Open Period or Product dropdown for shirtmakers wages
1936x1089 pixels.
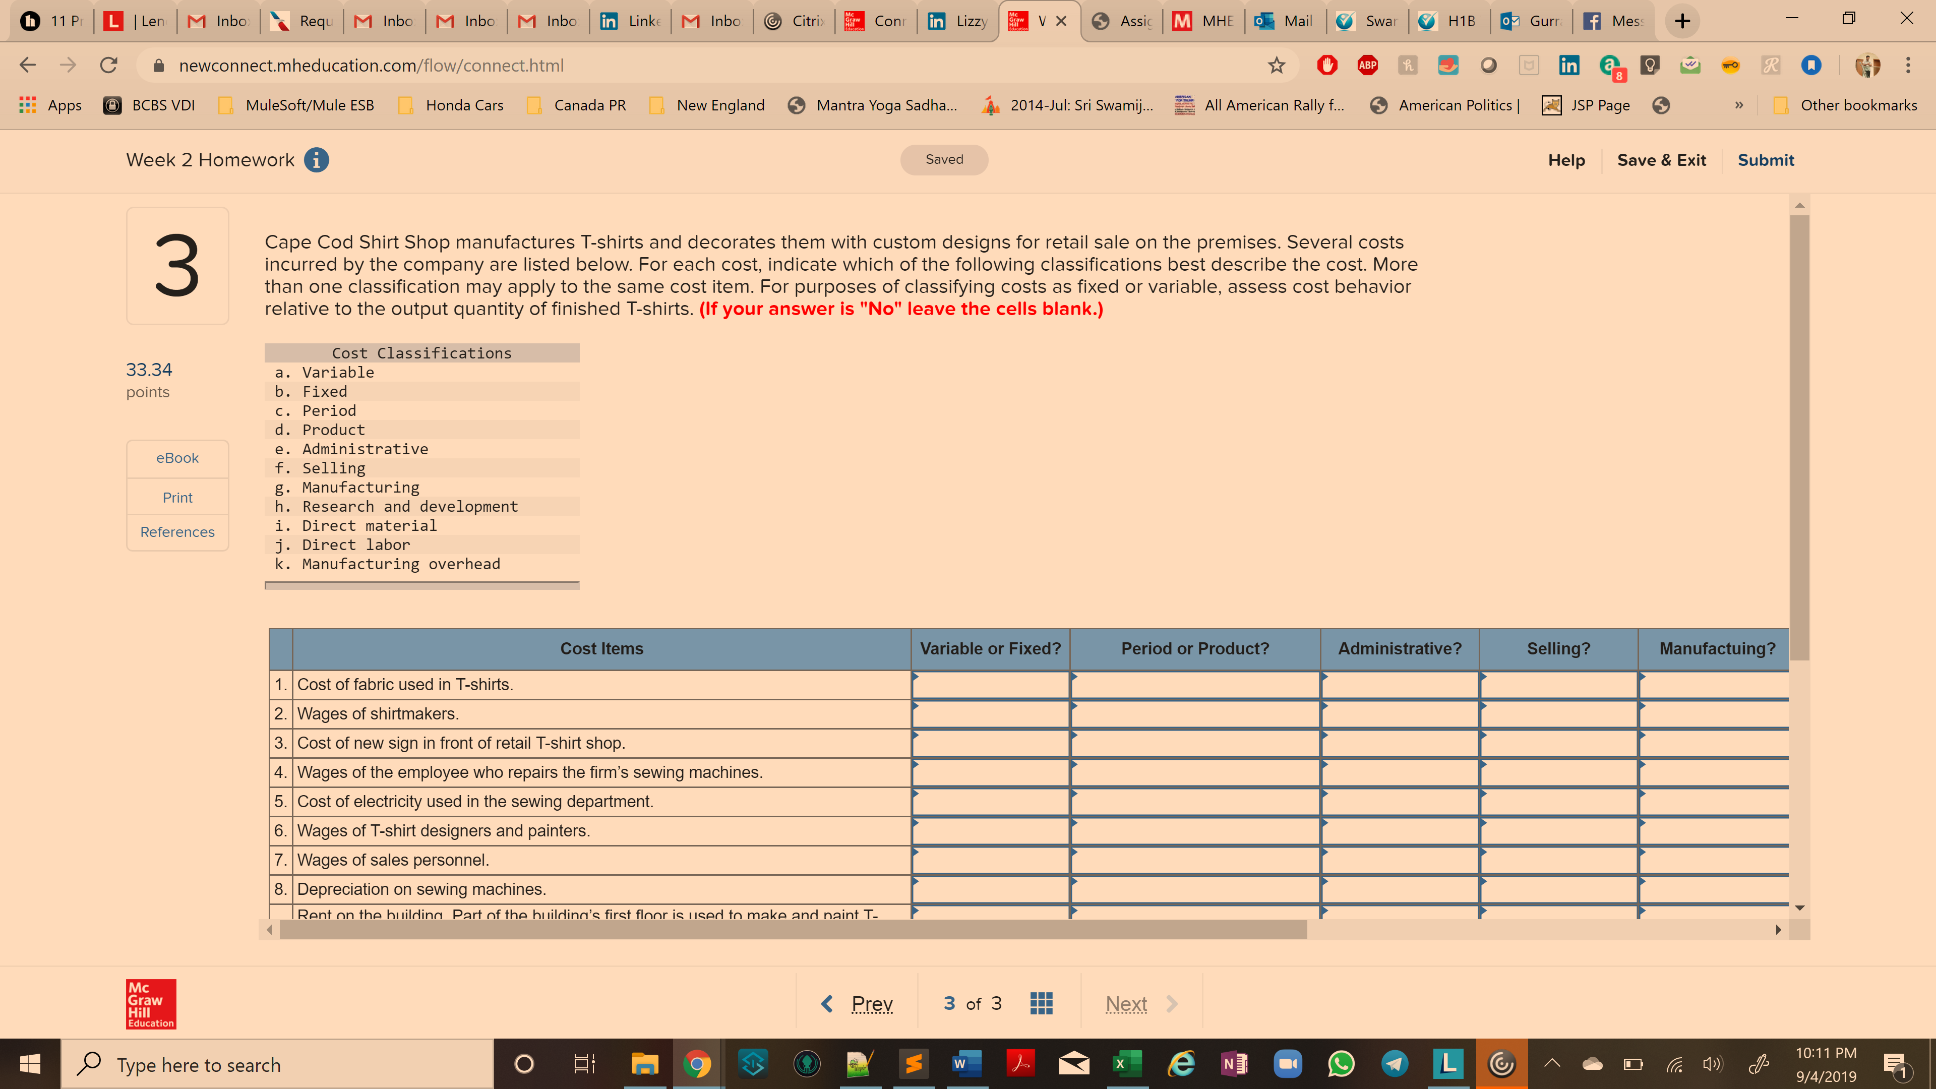[1195, 714]
